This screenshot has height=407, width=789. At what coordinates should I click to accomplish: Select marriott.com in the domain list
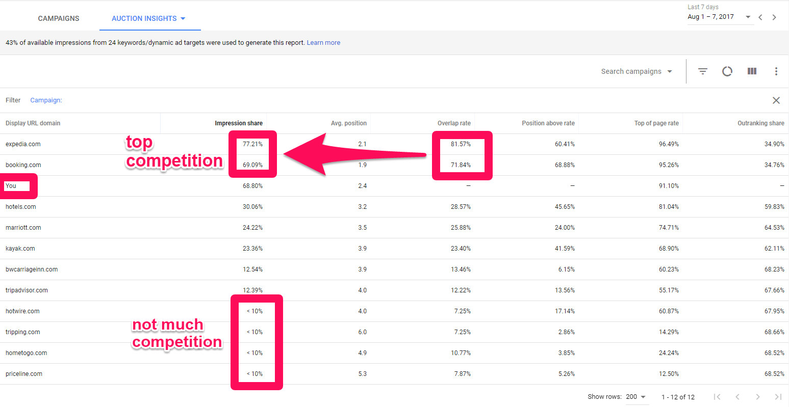(x=23, y=228)
